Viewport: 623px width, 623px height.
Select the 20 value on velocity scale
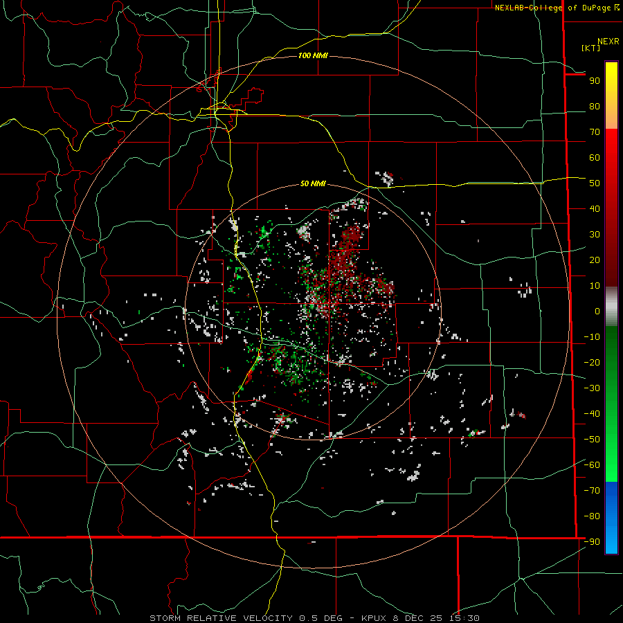click(595, 260)
